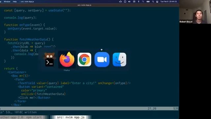Switch to Finder in the app switcher
211x119 pixels.
119,59
